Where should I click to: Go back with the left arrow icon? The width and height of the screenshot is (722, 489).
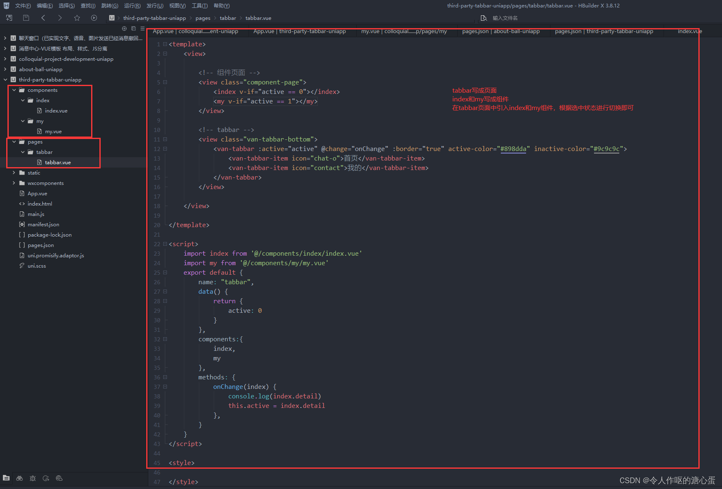[43, 18]
